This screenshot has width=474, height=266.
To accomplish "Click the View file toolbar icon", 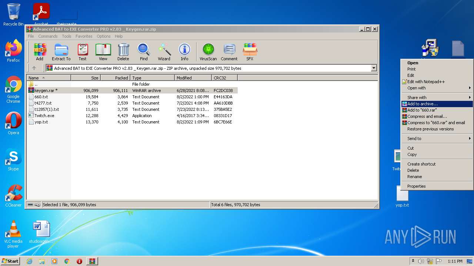I will (x=103, y=52).
